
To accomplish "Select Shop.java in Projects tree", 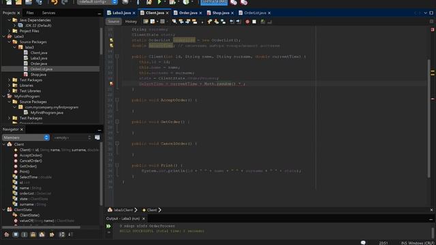I will click(38, 74).
